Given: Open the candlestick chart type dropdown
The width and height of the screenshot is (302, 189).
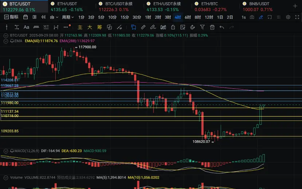Looking at the screenshot, I should (54, 17).
